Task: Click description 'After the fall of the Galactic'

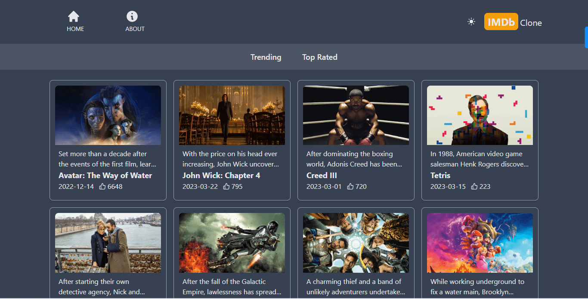Action: pyautogui.click(x=232, y=287)
